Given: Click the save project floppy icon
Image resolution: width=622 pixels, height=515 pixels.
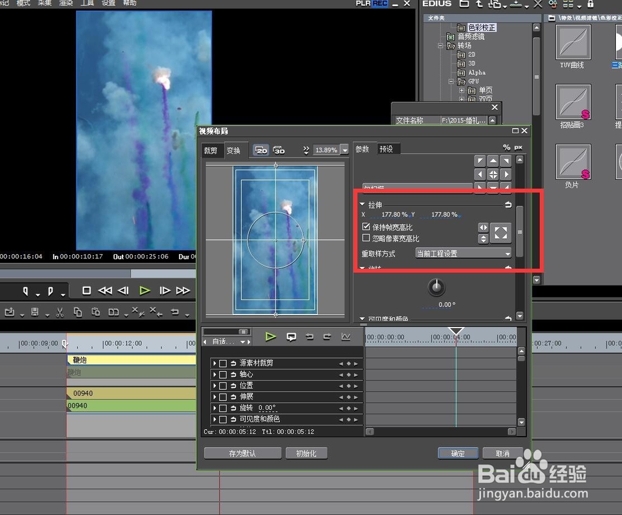Looking at the screenshot, I should click(35, 311).
